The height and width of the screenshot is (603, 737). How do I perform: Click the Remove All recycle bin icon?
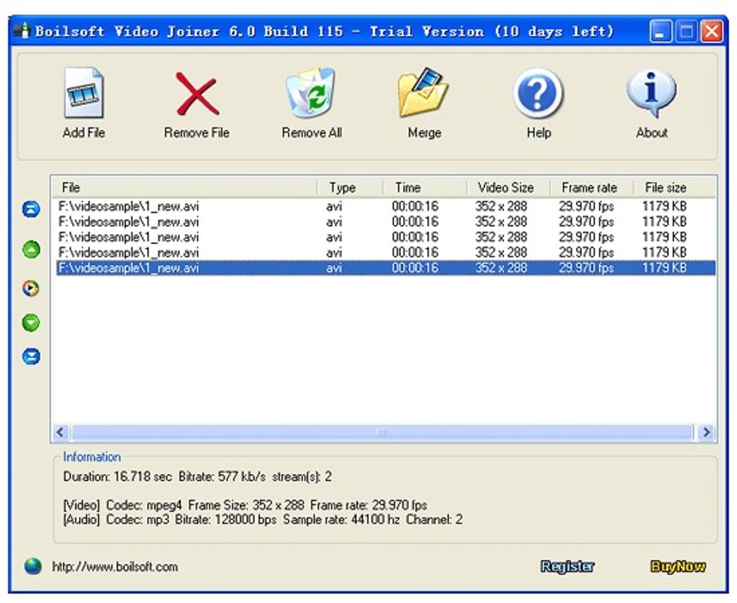tap(311, 92)
